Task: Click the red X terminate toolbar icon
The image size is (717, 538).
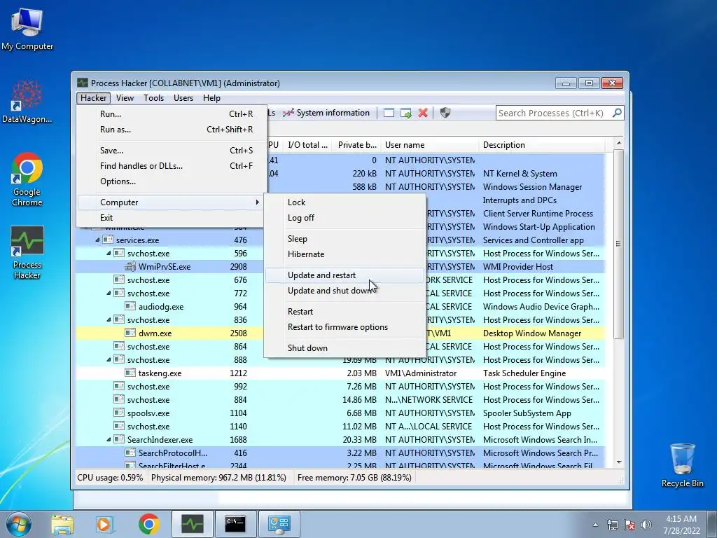Action: 423,113
